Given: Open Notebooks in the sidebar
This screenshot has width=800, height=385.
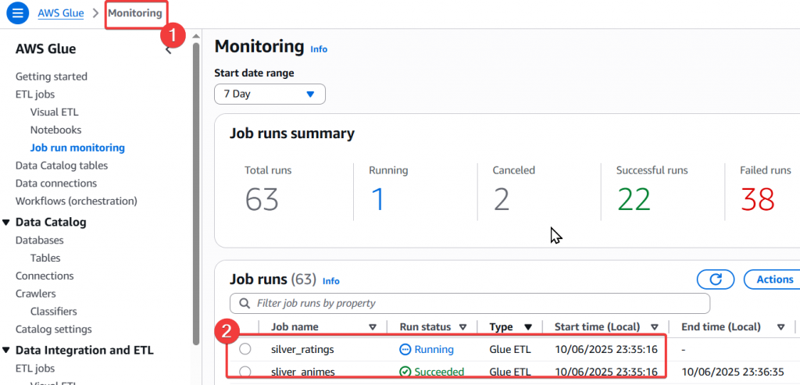Looking at the screenshot, I should [x=55, y=130].
